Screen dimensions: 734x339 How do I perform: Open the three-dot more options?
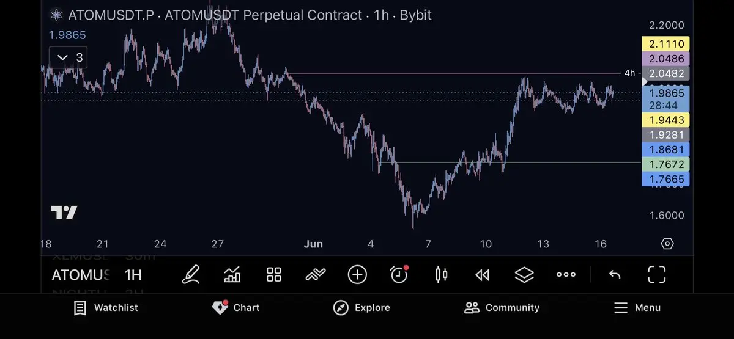tap(566, 275)
